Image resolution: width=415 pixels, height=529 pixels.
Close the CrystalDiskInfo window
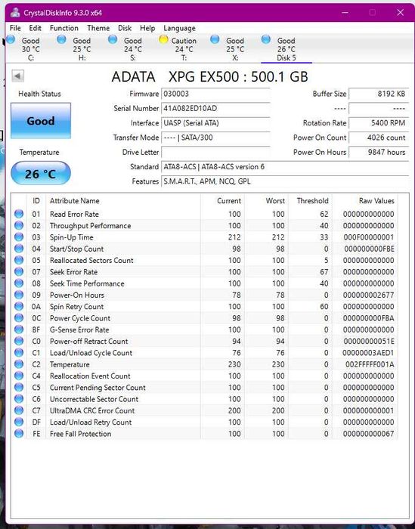pyautogui.click(x=400, y=13)
